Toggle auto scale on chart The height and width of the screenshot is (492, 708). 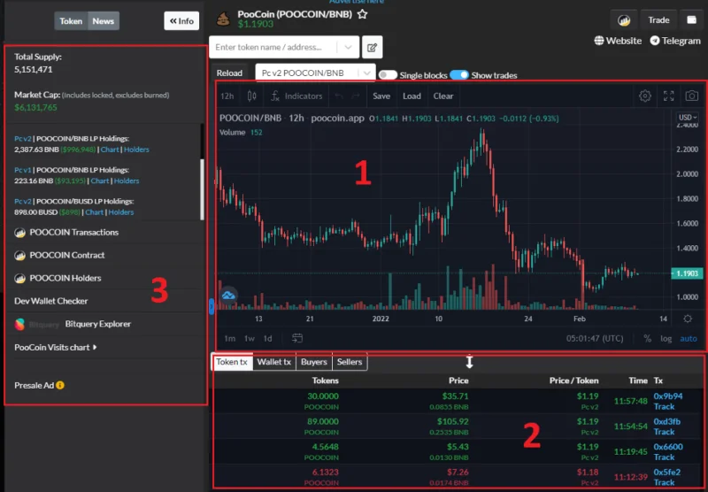(x=689, y=339)
